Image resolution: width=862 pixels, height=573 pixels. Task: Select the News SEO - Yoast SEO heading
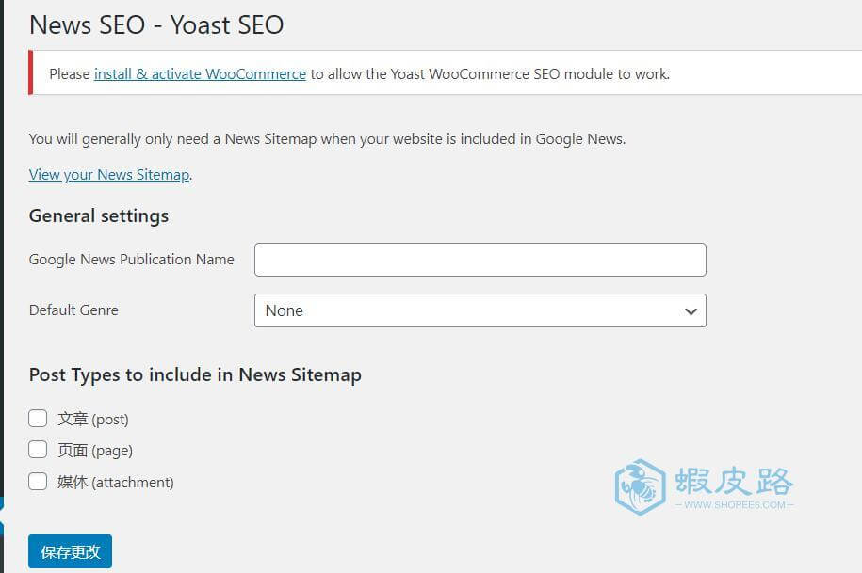[156, 25]
